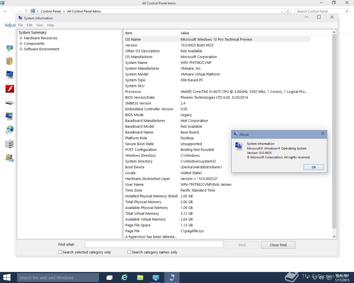Click the System Information icon in About dialog

click(239, 146)
